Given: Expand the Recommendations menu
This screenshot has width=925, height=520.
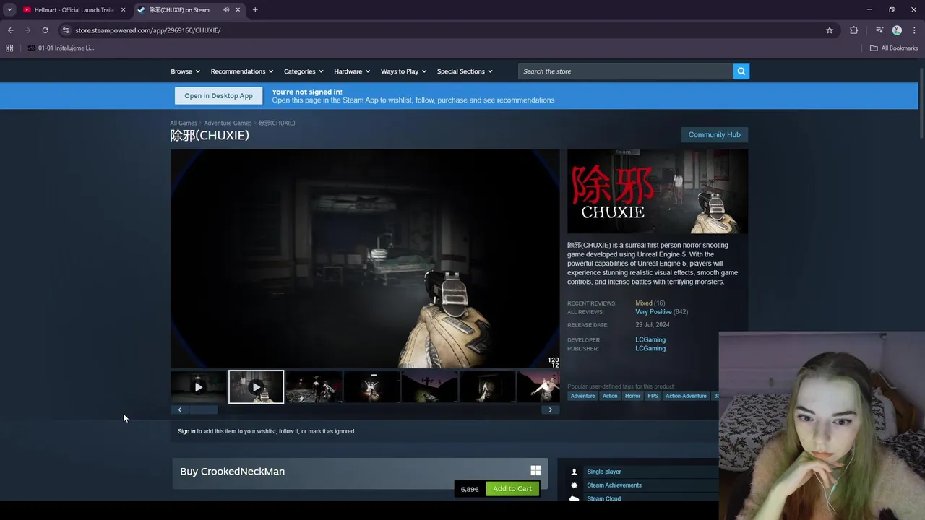Looking at the screenshot, I should 242,71.
